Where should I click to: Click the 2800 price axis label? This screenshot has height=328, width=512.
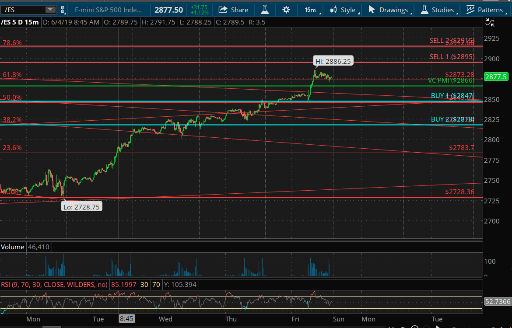click(492, 140)
